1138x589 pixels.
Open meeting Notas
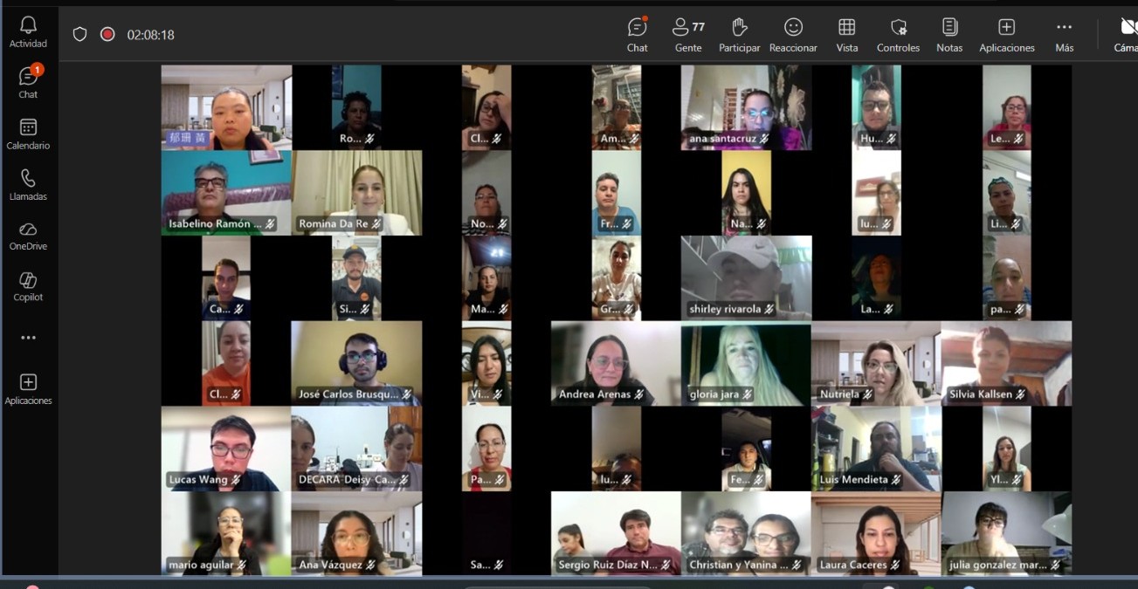(949, 34)
